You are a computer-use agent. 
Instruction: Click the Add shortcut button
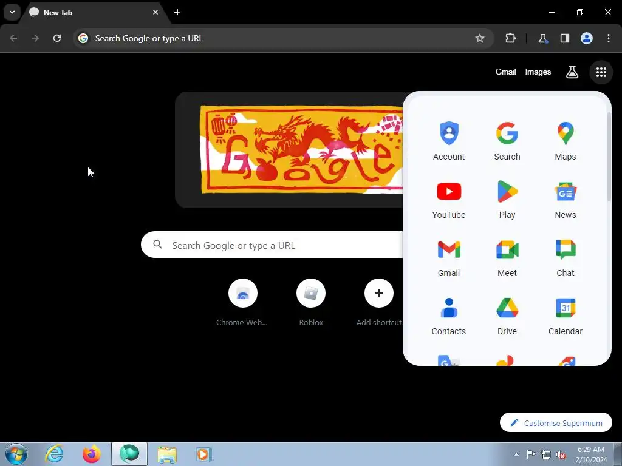(x=379, y=303)
